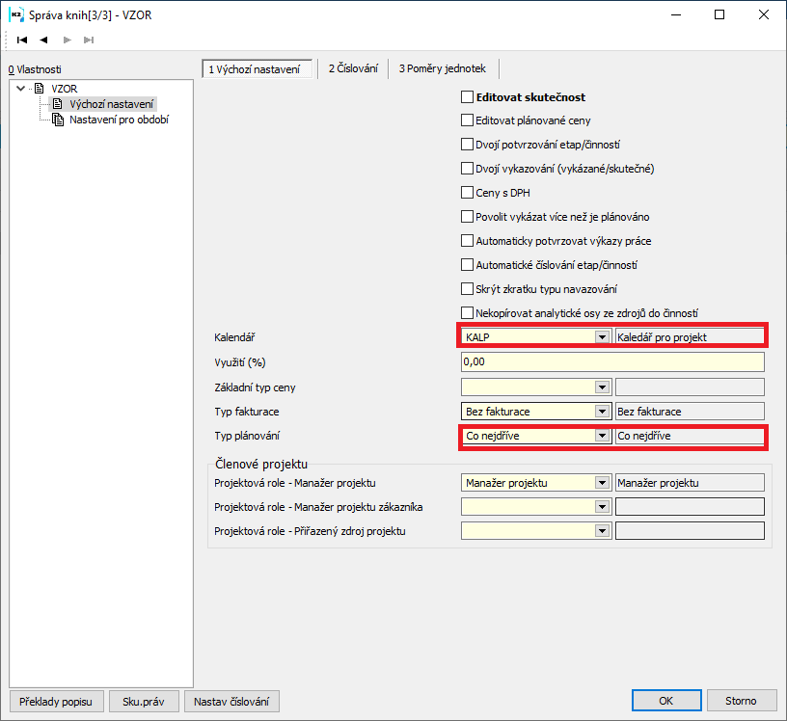Image resolution: width=787 pixels, height=721 pixels.
Task: Click the Sku.práv button
Action: (x=144, y=702)
